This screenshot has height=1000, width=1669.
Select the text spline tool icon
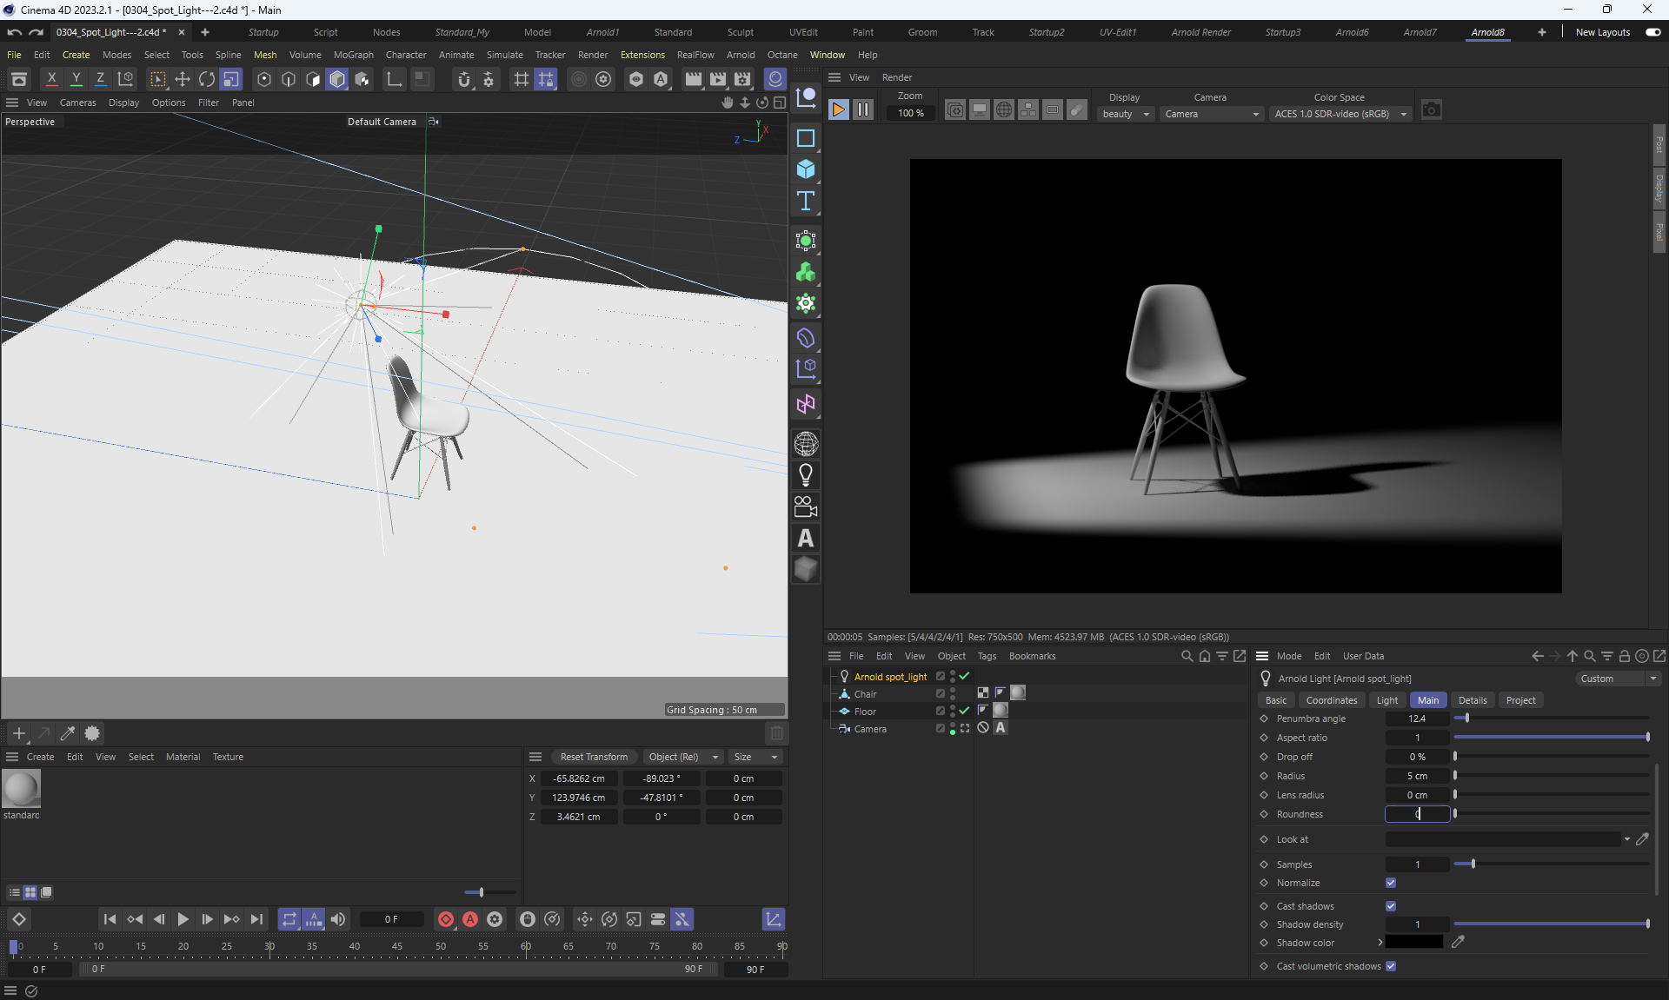click(806, 202)
